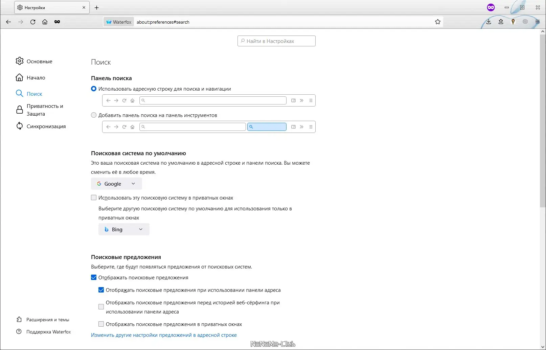Viewport: 546px width, 350px height.
Task: Reload the current page
Action: point(33,22)
